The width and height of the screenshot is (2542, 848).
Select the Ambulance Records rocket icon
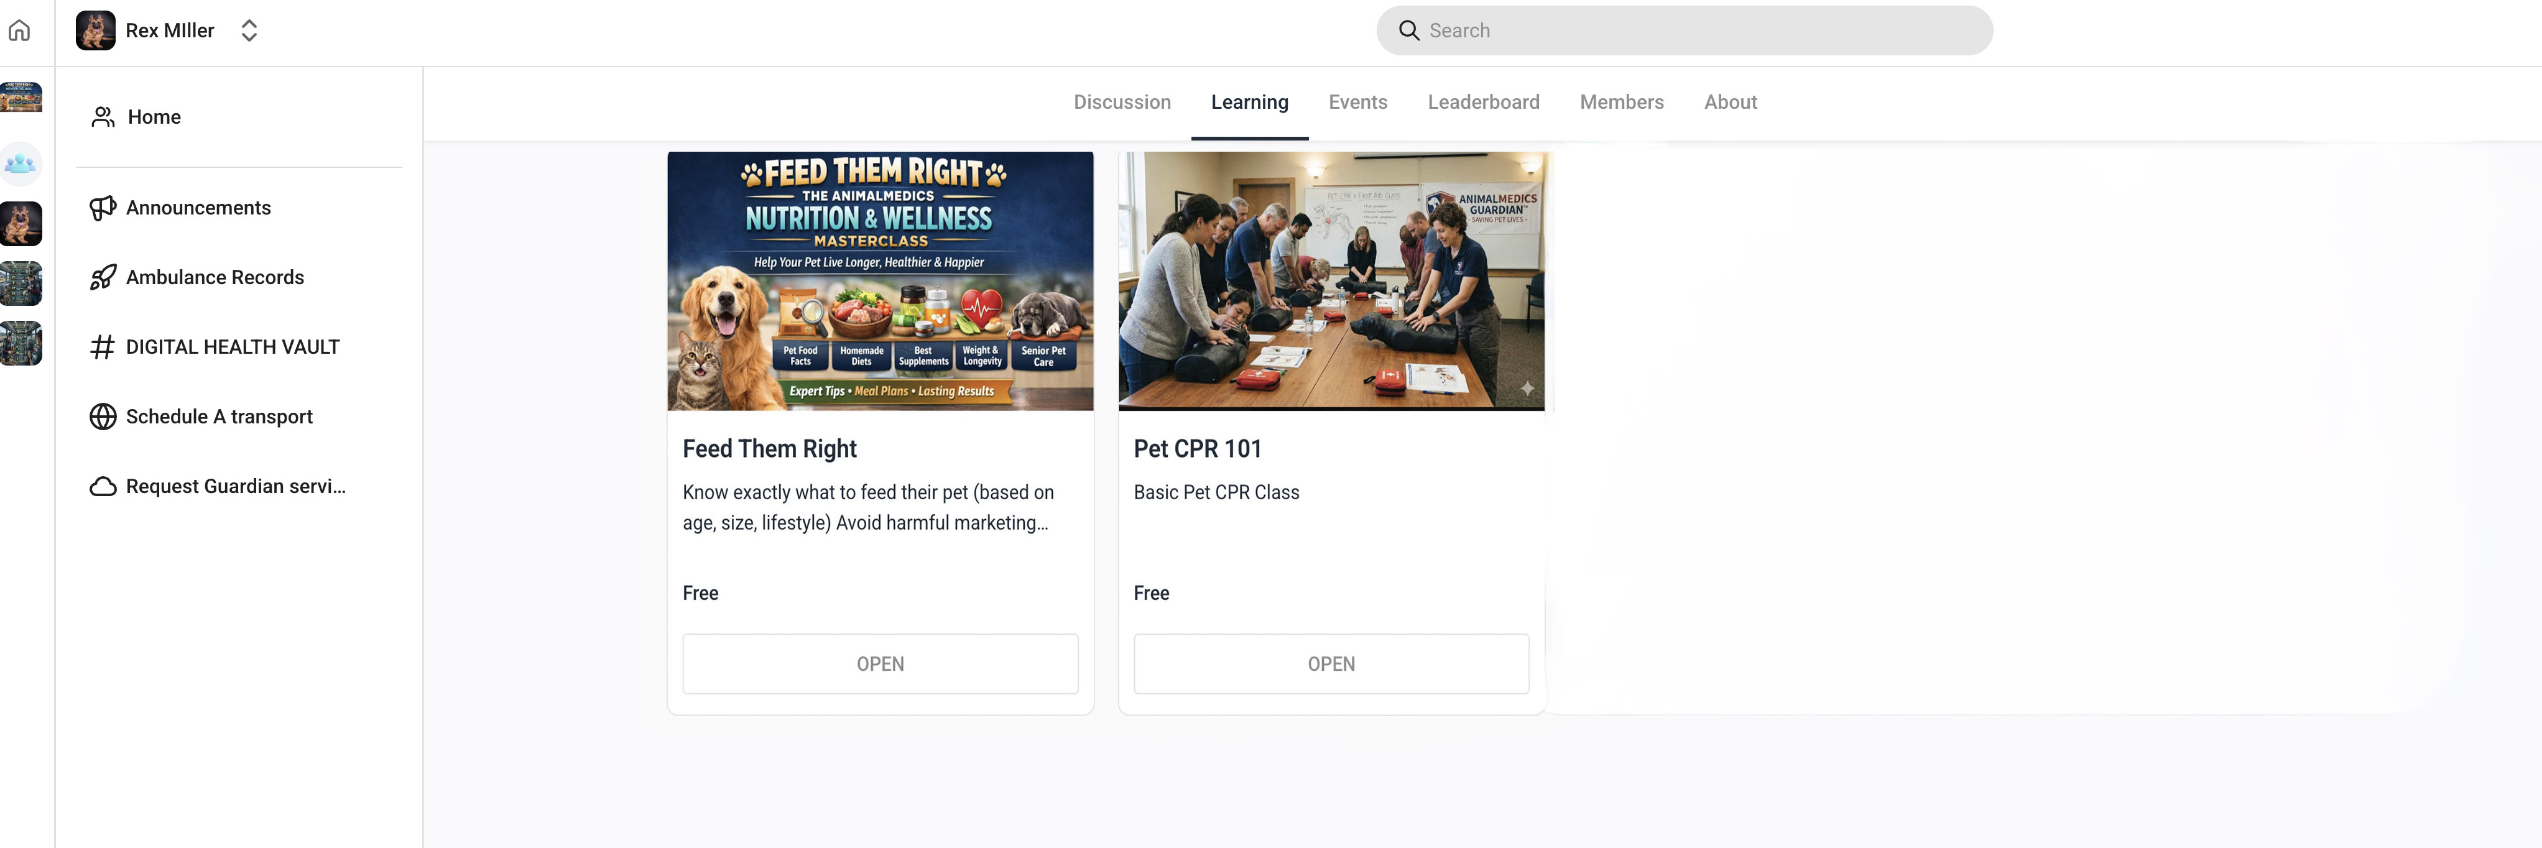point(103,278)
